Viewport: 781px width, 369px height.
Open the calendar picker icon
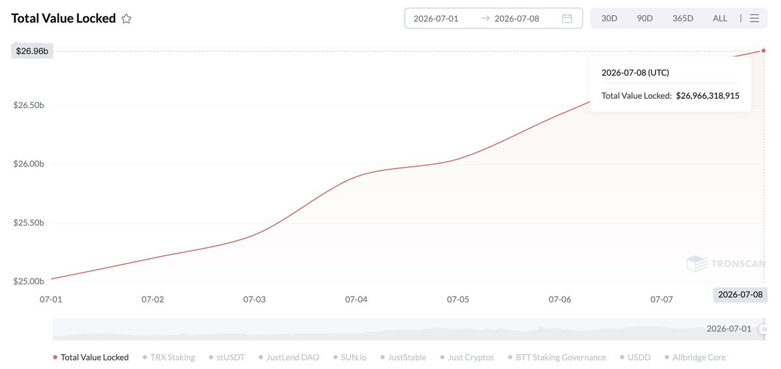pyautogui.click(x=567, y=18)
